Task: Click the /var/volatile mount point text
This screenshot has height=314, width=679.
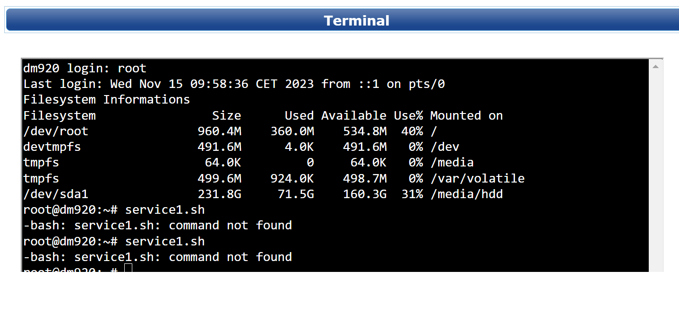Action: [x=477, y=178]
